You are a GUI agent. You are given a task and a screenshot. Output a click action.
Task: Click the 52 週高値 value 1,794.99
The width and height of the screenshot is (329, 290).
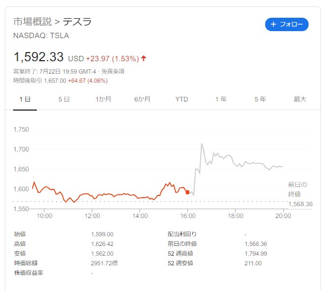pos(256,253)
